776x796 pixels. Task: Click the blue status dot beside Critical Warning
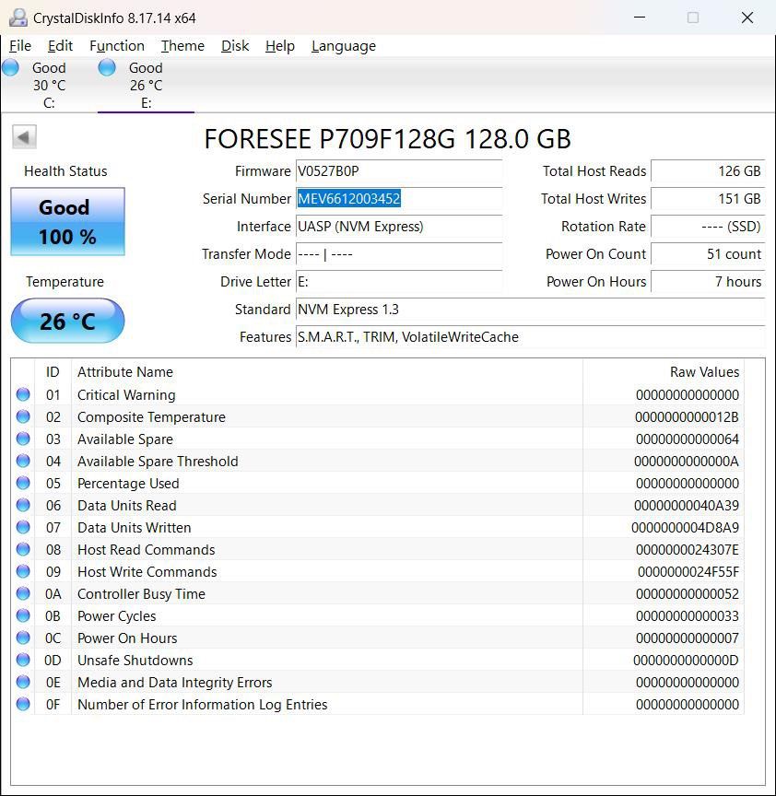(22, 395)
